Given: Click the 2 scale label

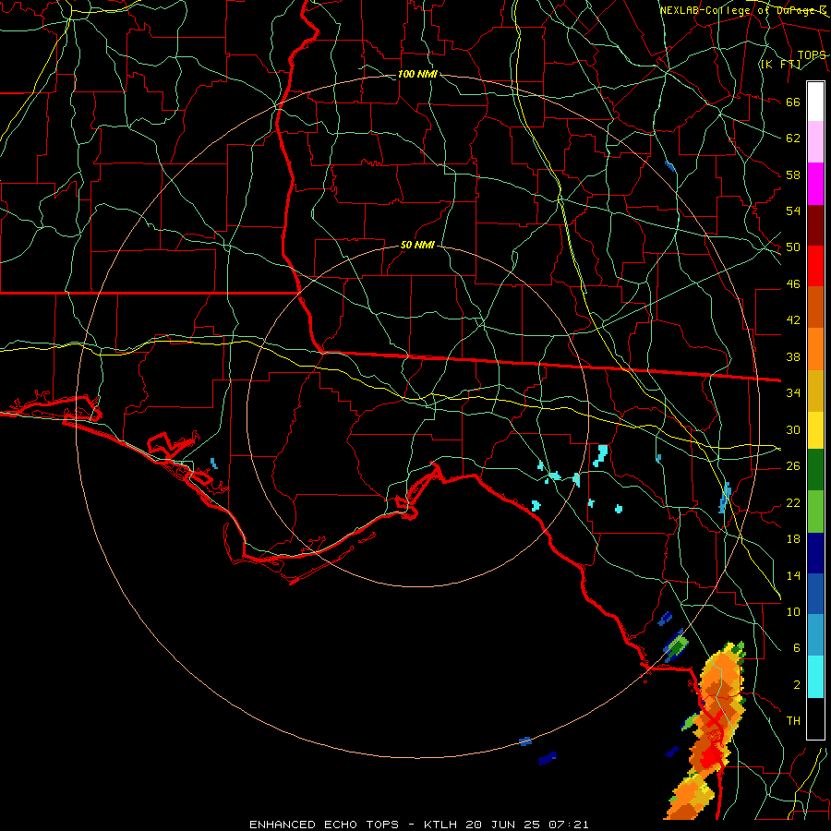Looking at the screenshot, I should tap(797, 685).
